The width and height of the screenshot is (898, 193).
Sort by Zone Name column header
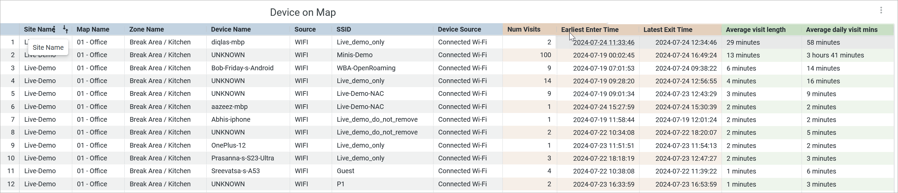pos(147,30)
